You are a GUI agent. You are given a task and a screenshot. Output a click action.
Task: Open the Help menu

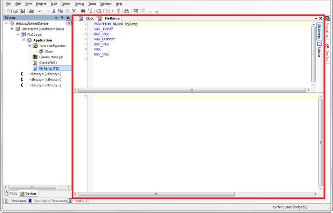click(119, 4)
